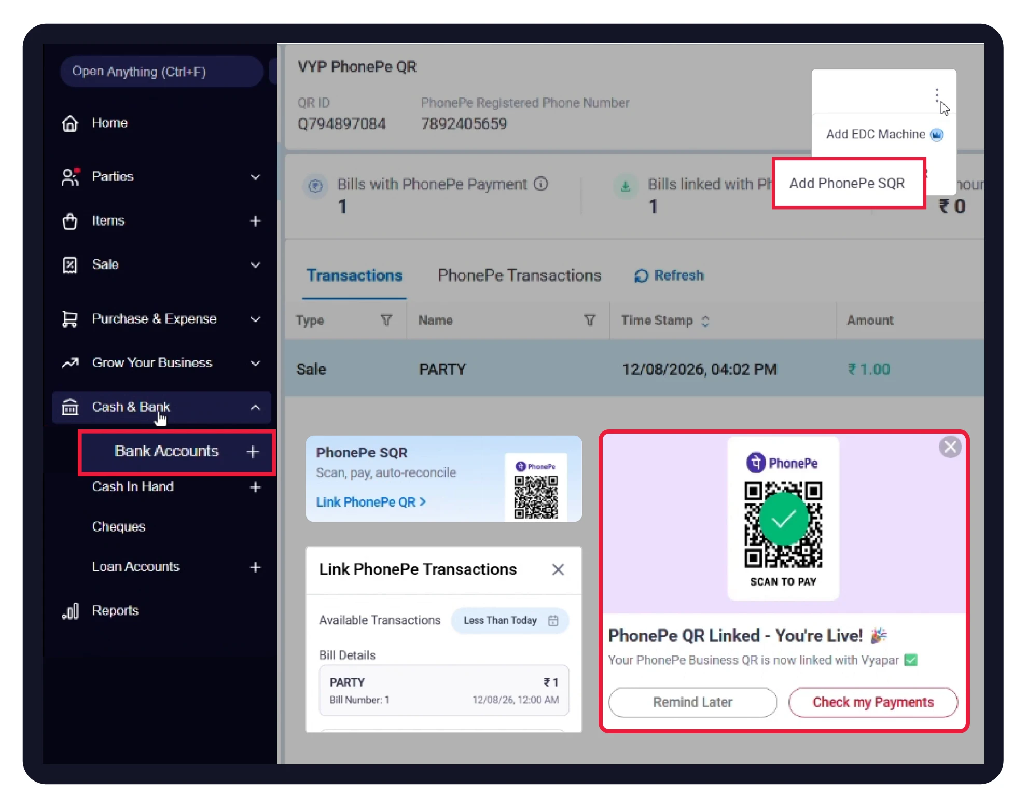Open the Less Than Today date filter
The image size is (1027, 809).
(510, 621)
